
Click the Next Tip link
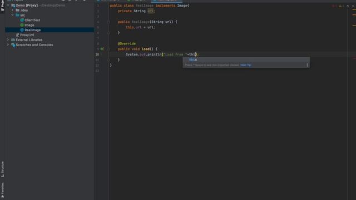[x=246, y=65]
